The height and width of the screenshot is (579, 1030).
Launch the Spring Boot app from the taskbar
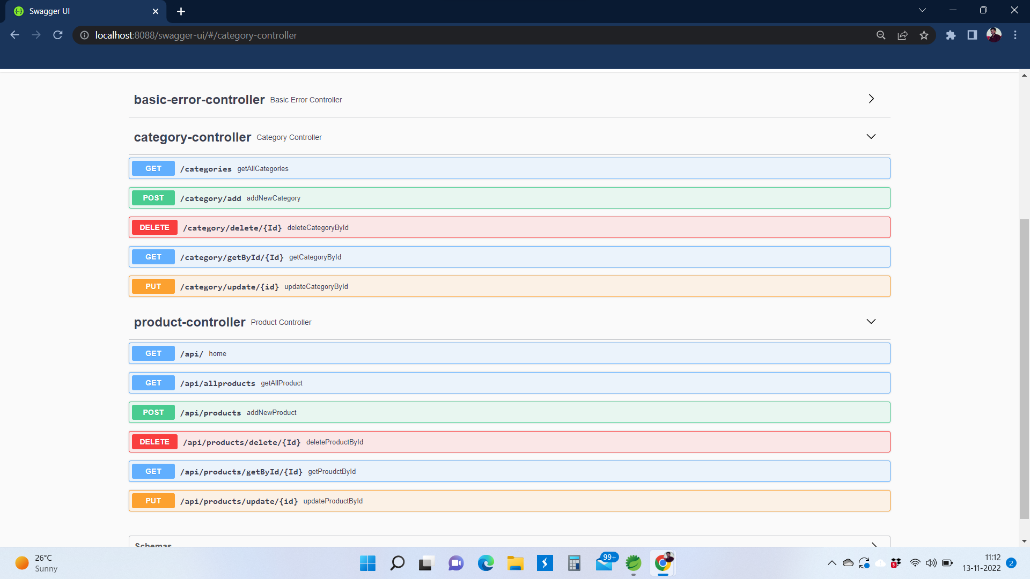click(633, 563)
